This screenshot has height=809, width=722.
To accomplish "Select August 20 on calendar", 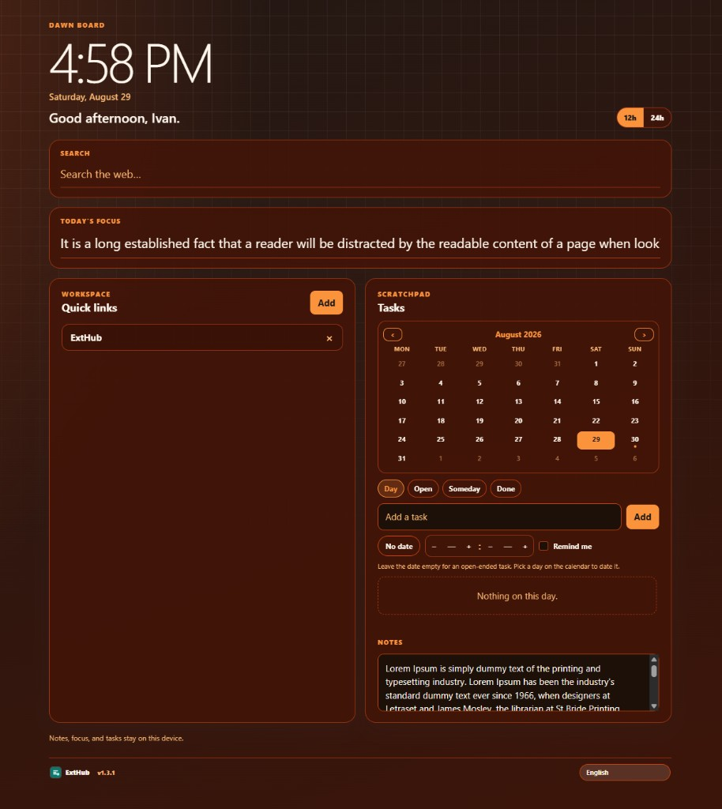I will pos(518,421).
